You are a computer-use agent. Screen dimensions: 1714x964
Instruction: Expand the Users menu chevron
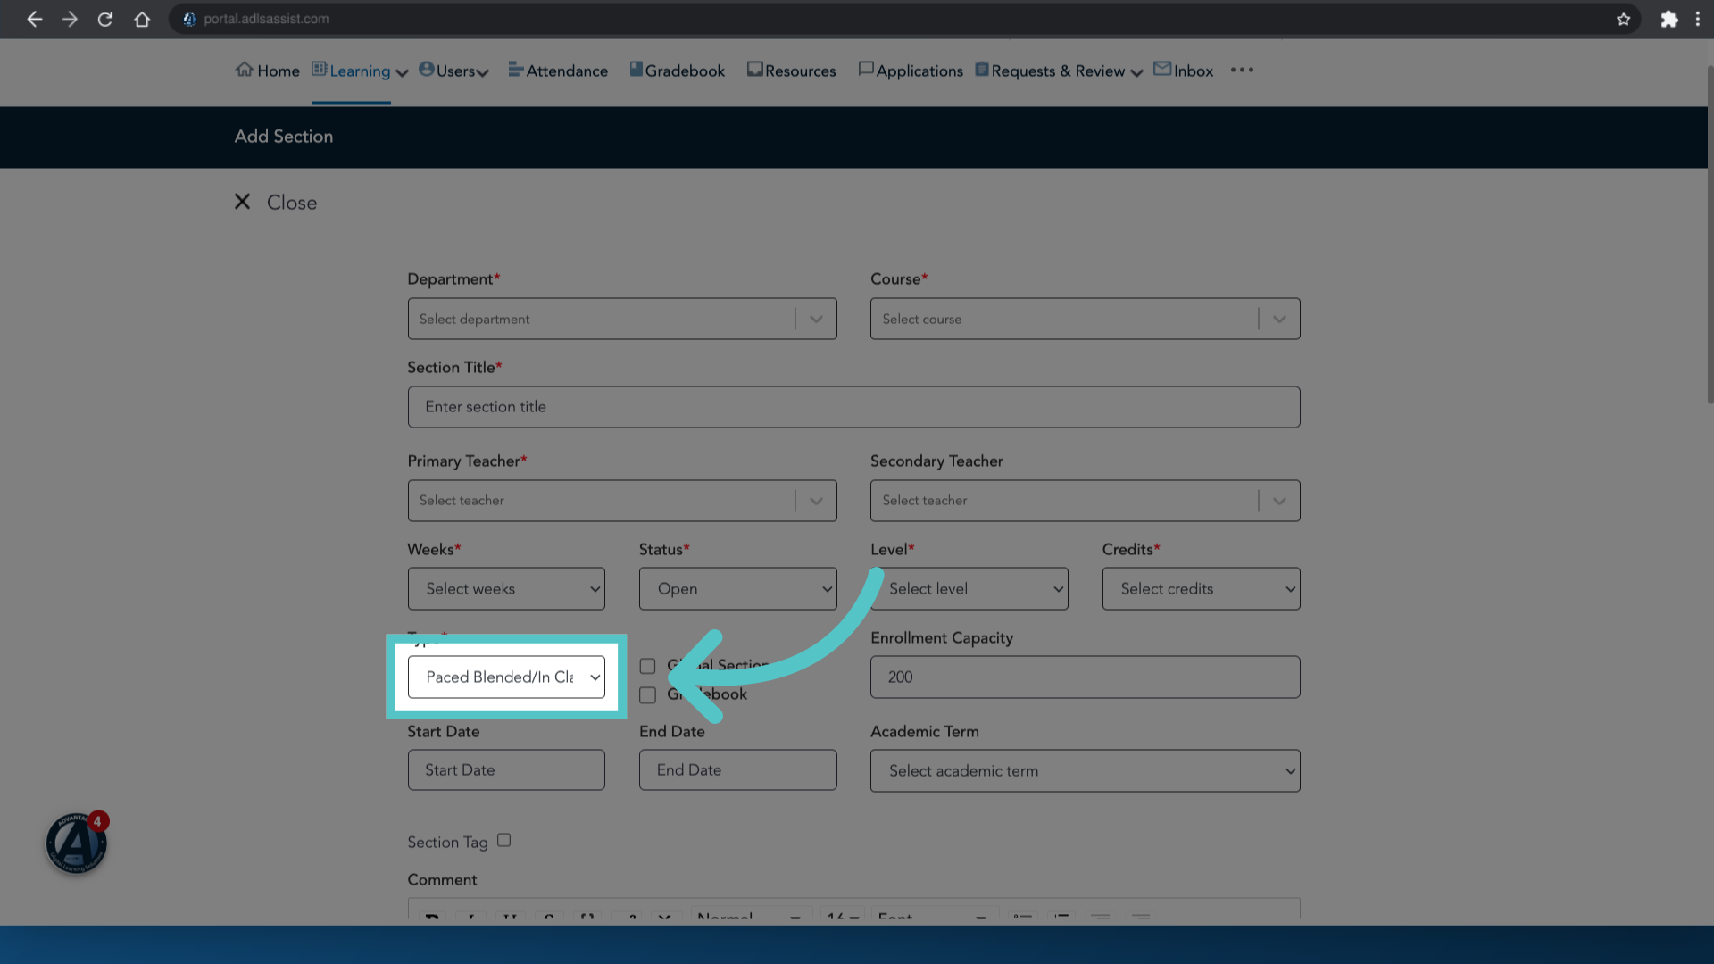[x=483, y=73]
